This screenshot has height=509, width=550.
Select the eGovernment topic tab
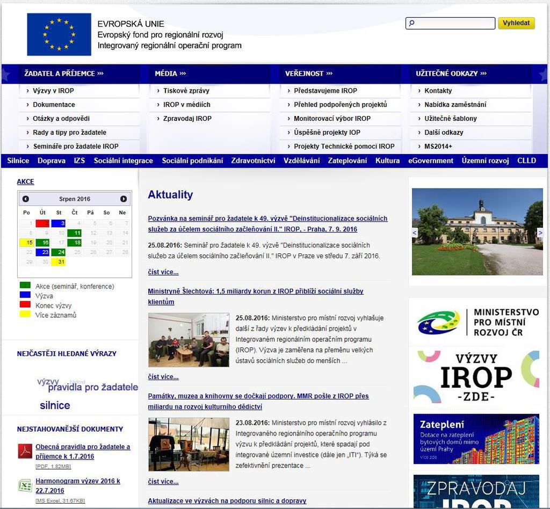tap(431, 161)
